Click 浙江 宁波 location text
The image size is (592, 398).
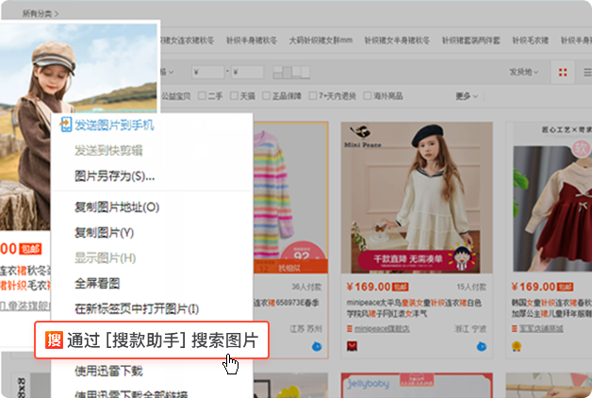(470, 329)
